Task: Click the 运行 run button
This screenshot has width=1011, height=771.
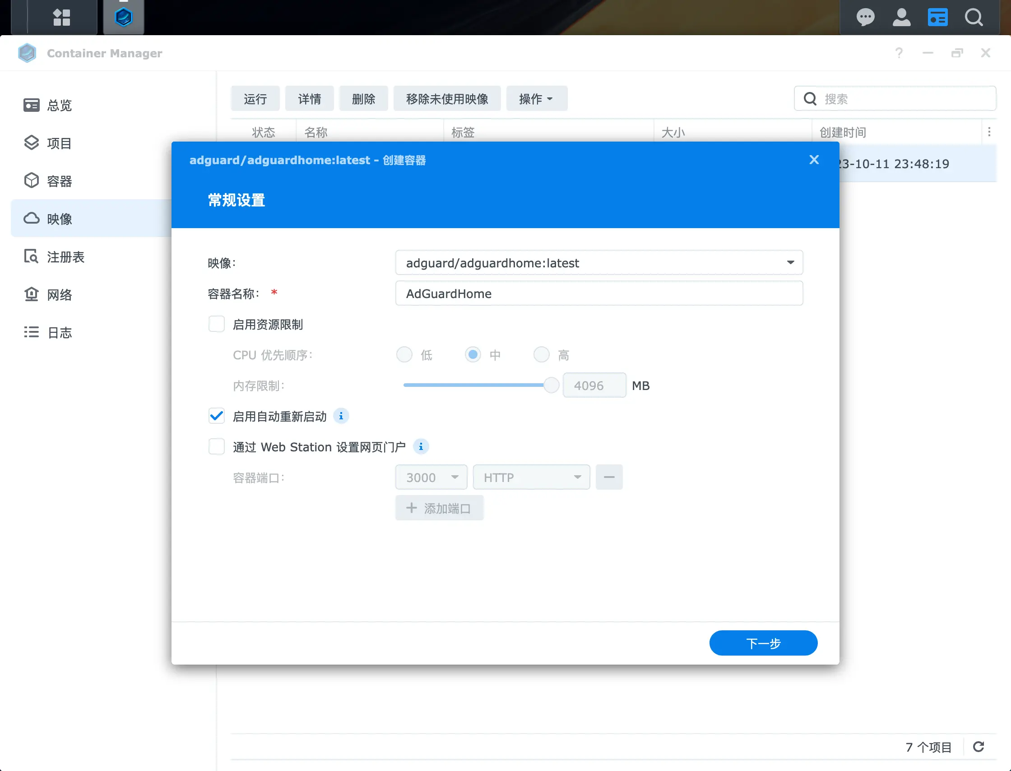Action: [x=255, y=99]
